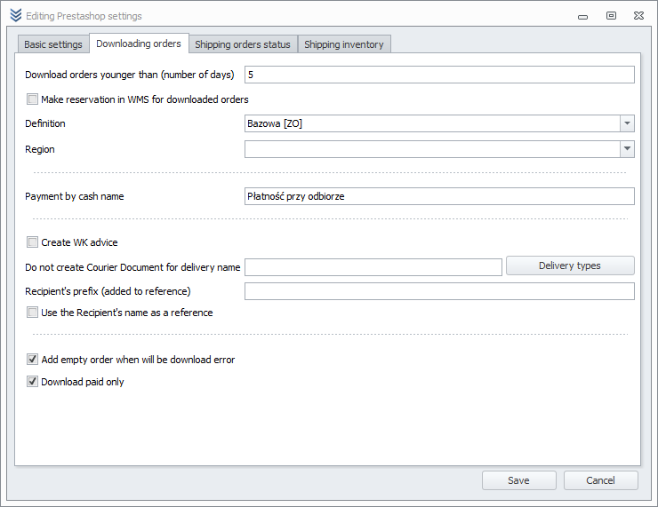Click the Payment by cash name field
The width and height of the screenshot is (658, 507).
439,196
